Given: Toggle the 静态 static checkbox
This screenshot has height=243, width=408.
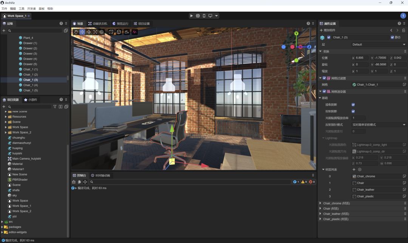Looking at the screenshot, I should click(393, 37).
